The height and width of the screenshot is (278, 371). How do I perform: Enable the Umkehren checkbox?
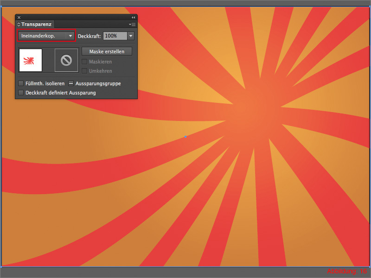coord(85,71)
